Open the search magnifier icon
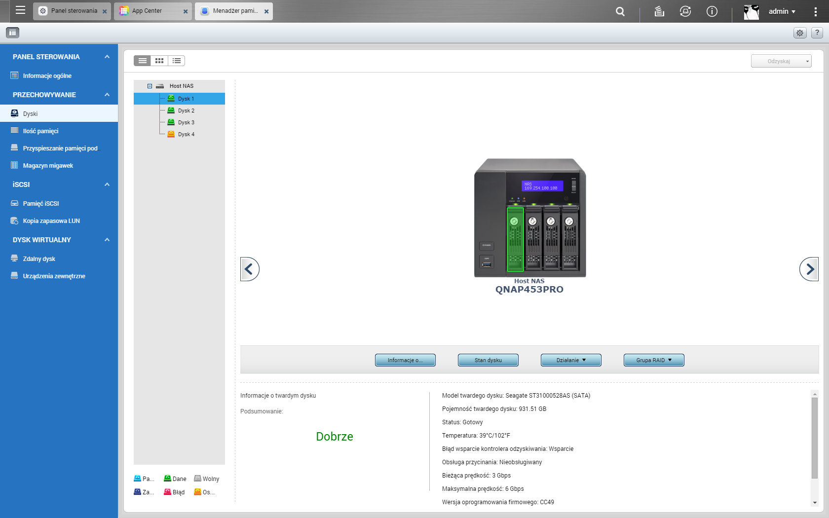Image resolution: width=829 pixels, height=518 pixels. (x=620, y=11)
